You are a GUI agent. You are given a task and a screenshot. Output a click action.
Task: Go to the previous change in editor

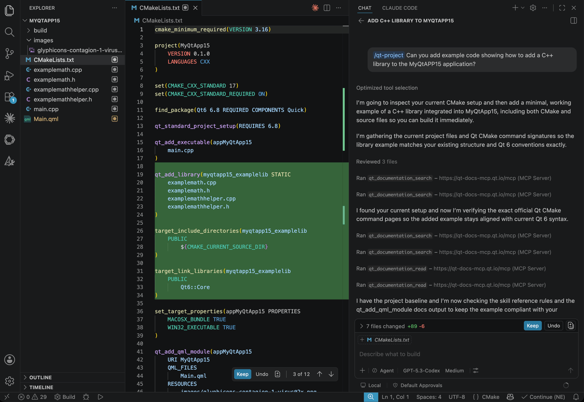(319, 374)
